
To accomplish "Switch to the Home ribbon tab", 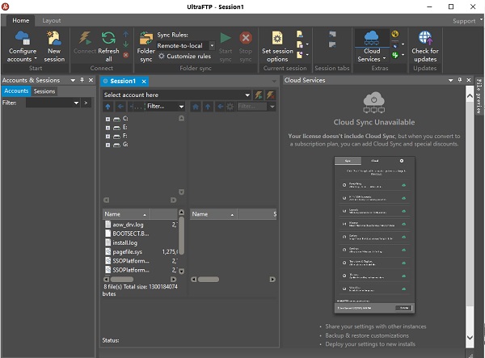I will pyautogui.click(x=21, y=20).
